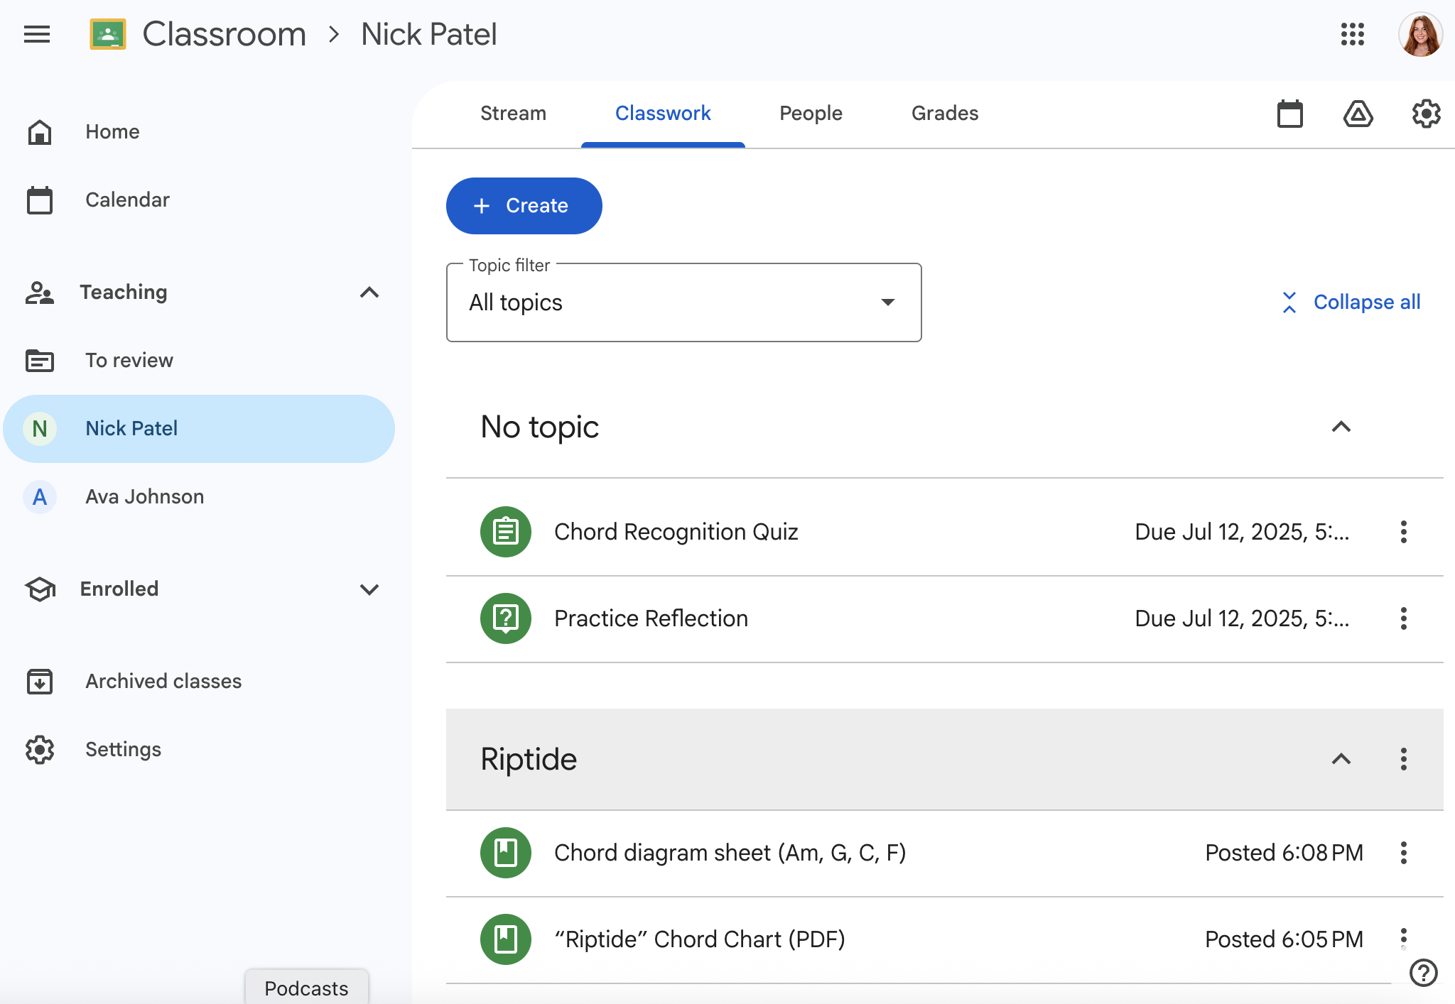
Task: Collapse the Riptide topic section
Action: click(x=1341, y=759)
